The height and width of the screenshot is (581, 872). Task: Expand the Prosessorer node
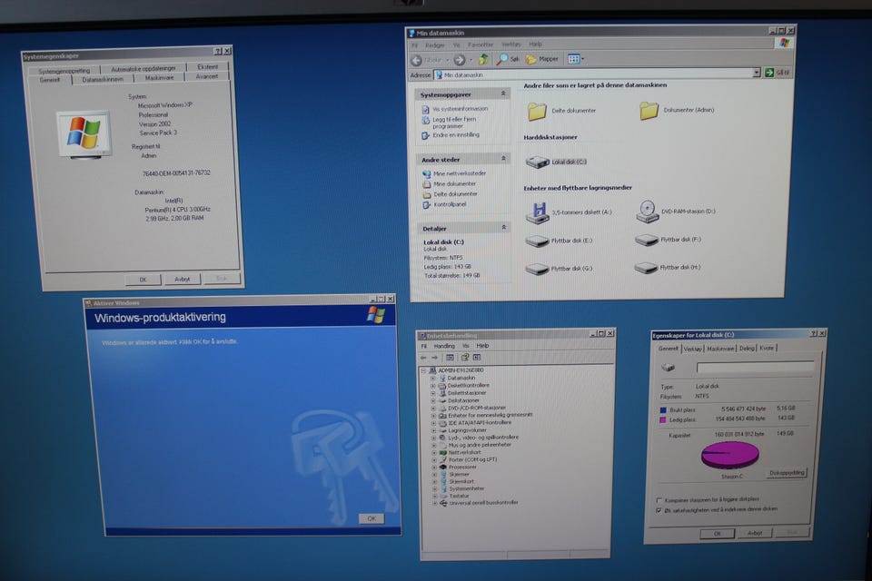tap(434, 467)
